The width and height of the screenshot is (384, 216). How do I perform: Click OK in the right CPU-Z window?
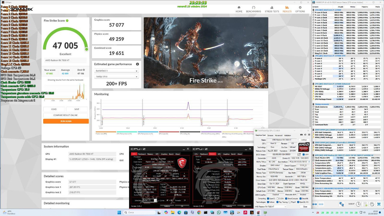244,206
